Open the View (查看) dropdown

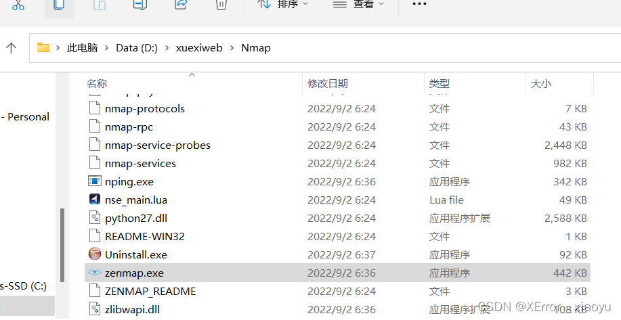[358, 4]
